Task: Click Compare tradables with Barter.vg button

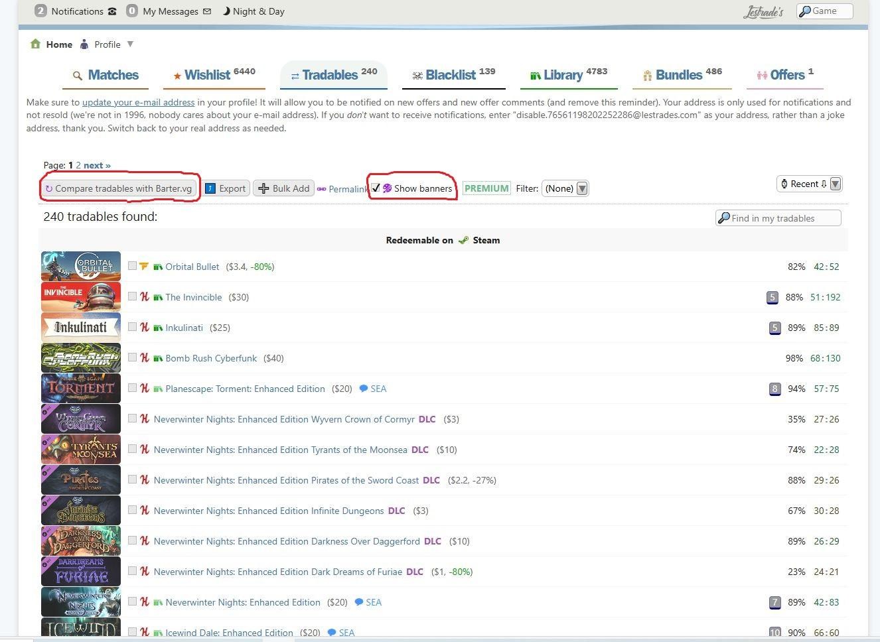Action: click(x=119, y=188)
